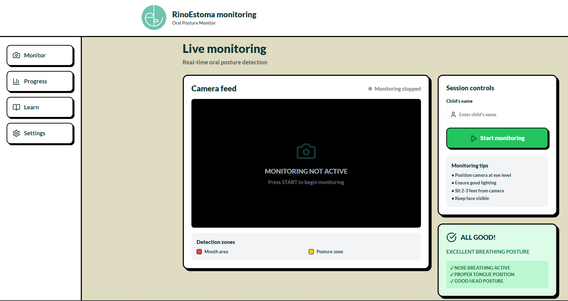Screen dimensions: 568x301
Task: Click the RinoEstoma monitoring title
Action: tap(214, 15)
